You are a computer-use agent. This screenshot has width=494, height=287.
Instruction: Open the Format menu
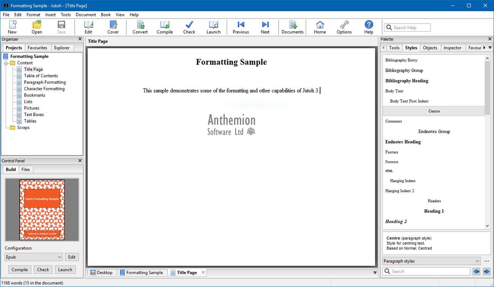coord(34,15)
